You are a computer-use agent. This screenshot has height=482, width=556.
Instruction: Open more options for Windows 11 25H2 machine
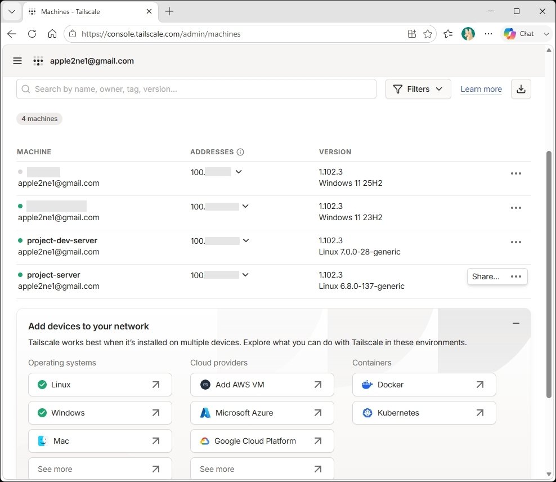515,173
